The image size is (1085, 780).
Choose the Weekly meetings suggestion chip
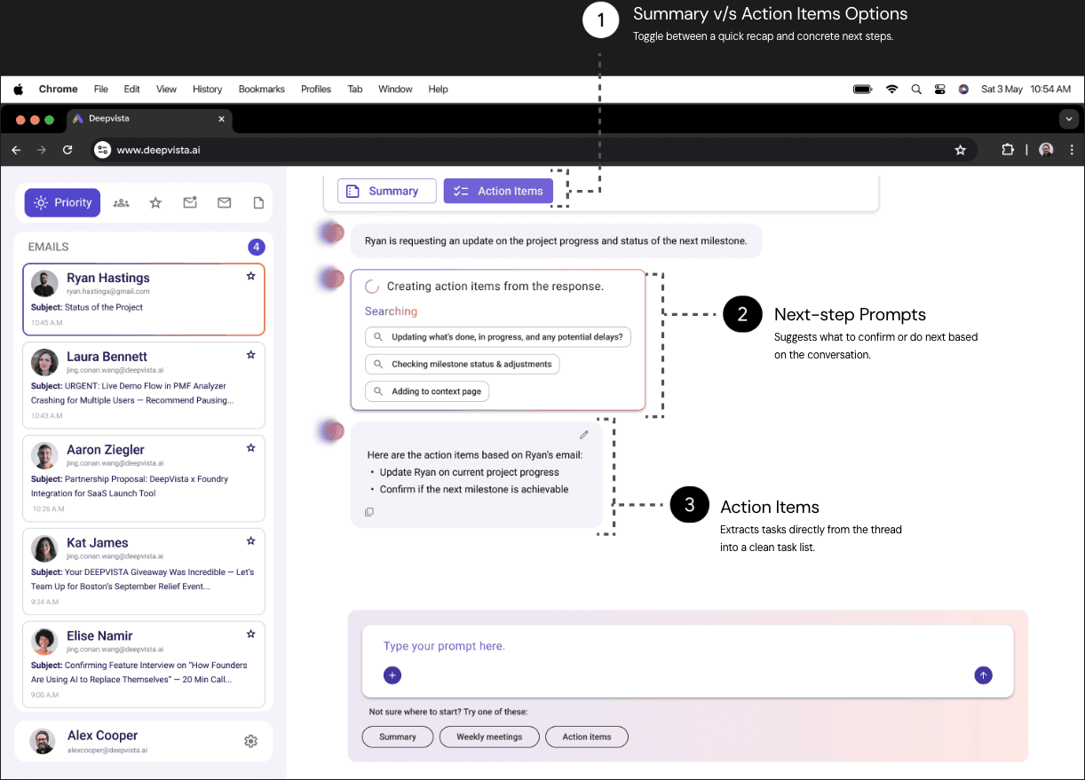pyautogui.click(x=489, y=737)
